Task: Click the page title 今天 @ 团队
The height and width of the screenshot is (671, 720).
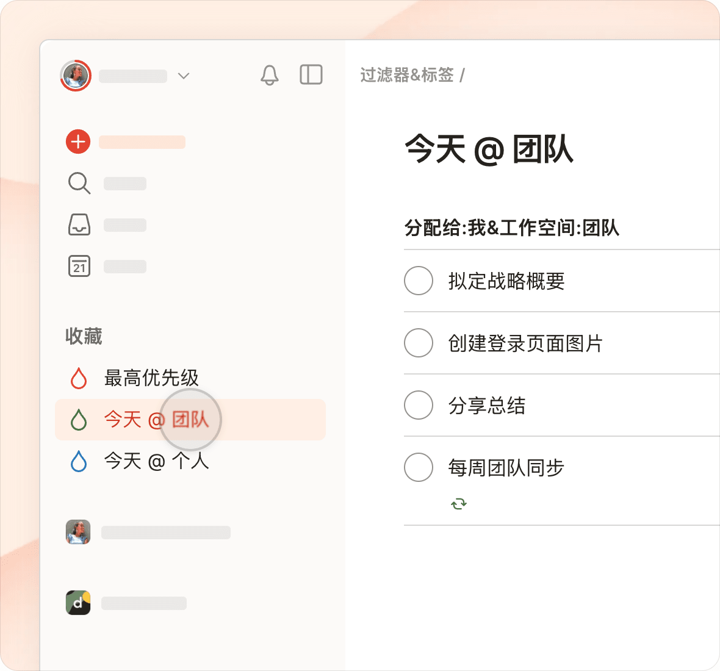Action: 489,149
